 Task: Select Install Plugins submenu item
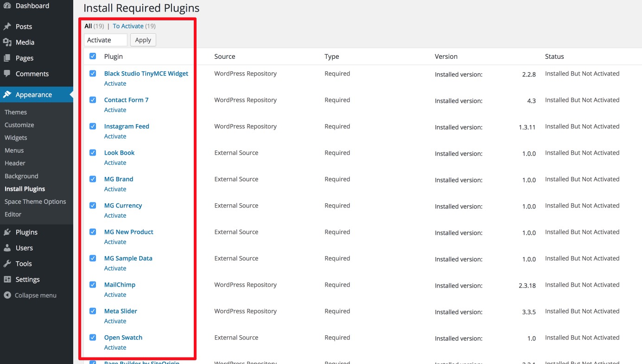[x=25, y=189]
